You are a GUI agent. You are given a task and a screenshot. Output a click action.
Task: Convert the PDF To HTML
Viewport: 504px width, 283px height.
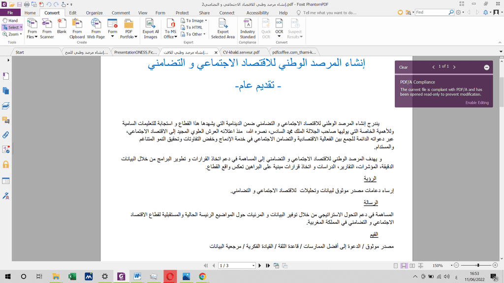pos(191,28)
